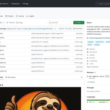Image resolution: width=110 pixels, height=110 pixels.
Task: Open the sloth thumbs-up README image
Action: (41, 99)
